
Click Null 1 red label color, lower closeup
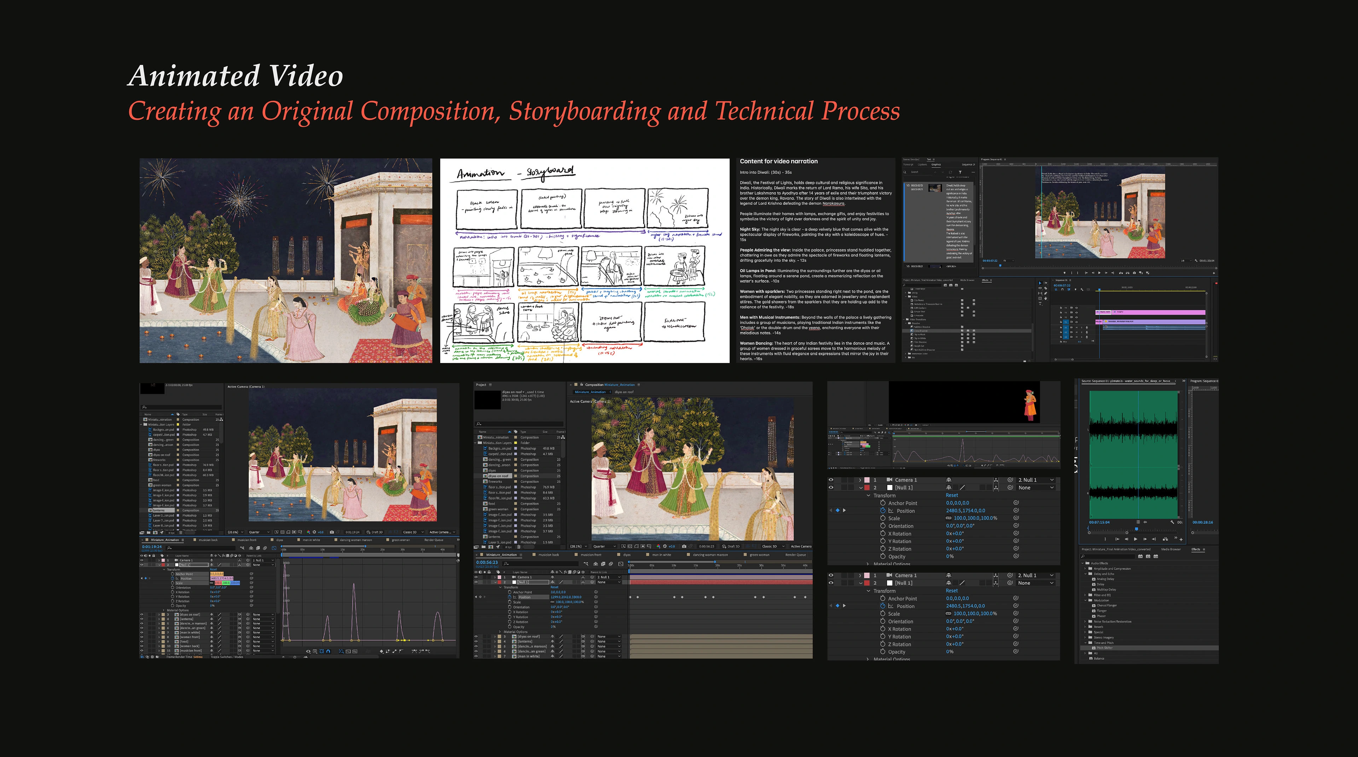coord(867,583)
